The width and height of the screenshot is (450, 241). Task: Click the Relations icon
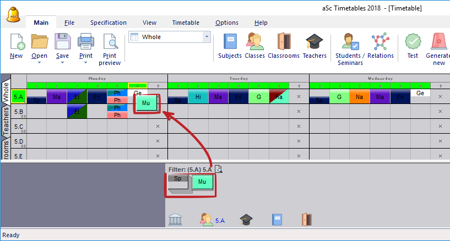click(381, 43)
